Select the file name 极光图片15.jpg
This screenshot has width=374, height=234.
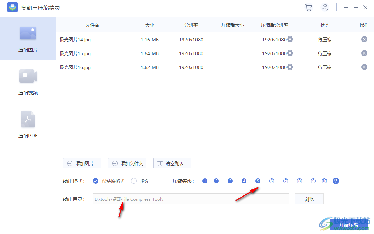coord(75,53)
